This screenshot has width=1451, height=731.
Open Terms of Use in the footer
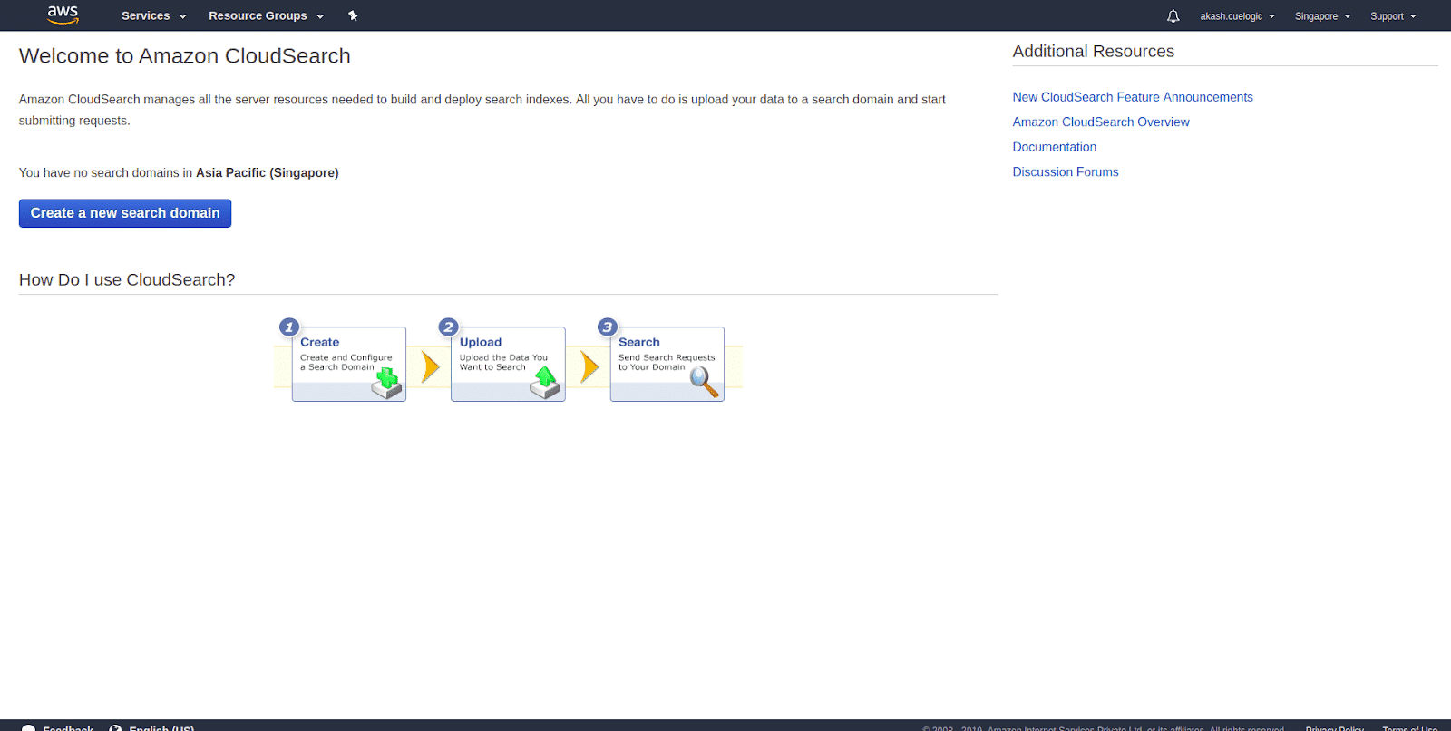click(1409, 727)
